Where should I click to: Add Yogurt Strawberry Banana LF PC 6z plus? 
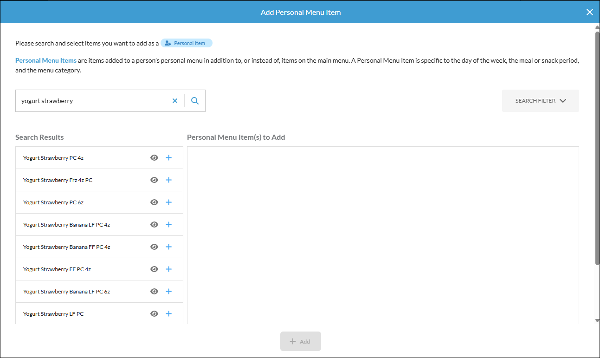[168, 292]
